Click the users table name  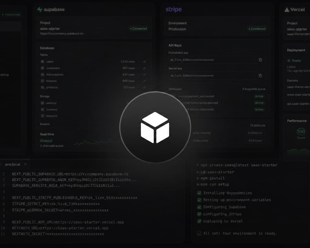tap(50, 62)
